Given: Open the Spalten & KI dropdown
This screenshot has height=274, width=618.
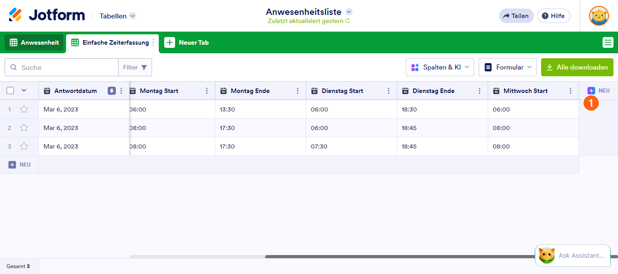Looking at the screenshot, I should 440,67.
